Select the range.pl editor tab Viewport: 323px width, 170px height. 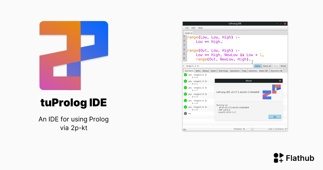[188, 33]
